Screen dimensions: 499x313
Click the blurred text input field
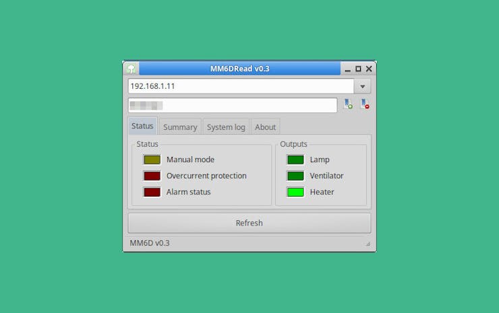pos(233,105)
